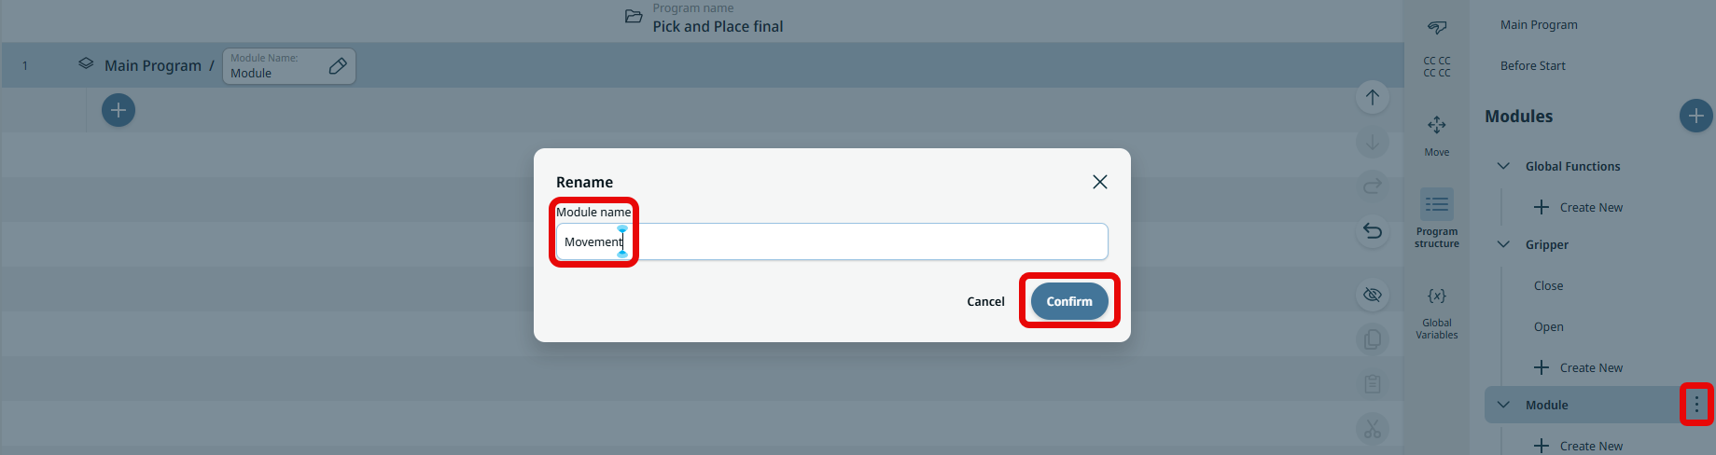Open the Gripper Close function
This screenshot has width=1716, height=455.
coord(1548,286)
